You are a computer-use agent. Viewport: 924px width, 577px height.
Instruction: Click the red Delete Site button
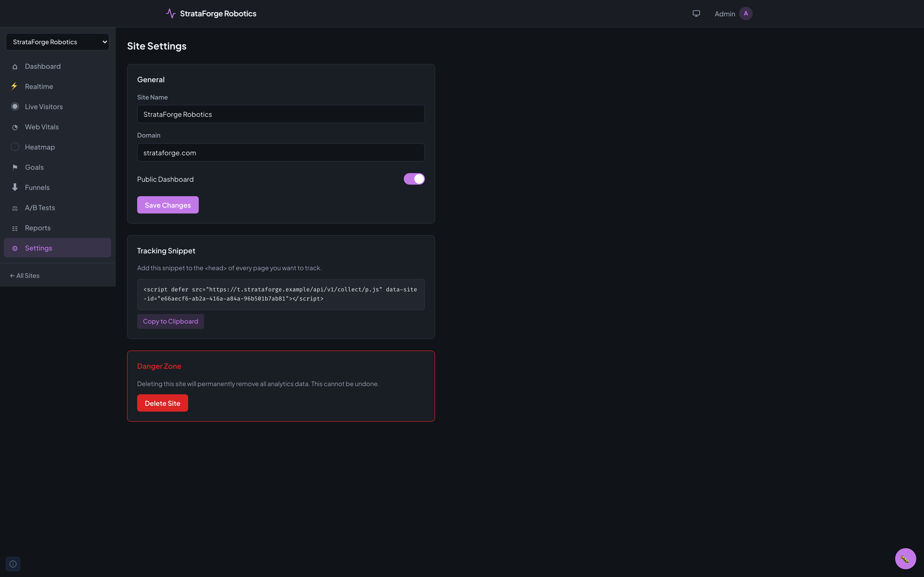click(163, 403)
